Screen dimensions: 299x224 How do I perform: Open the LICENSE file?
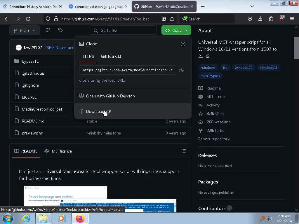point(29,97)
